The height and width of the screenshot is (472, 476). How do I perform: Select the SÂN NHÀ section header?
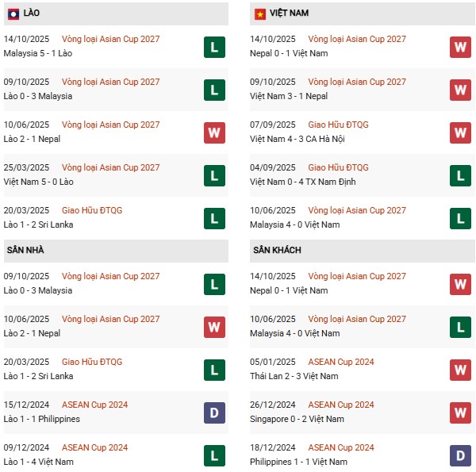click(25, 250)
